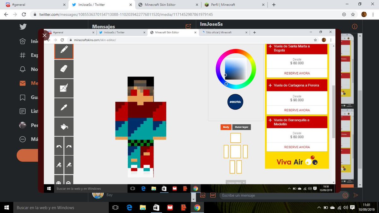Click the Redo arrow in skin editor
The height and width of the screenshot is (213, 379).
69,146
